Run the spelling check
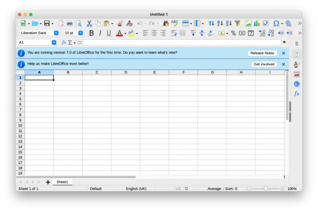Screen dimensions: 318x212 (175, 23)
